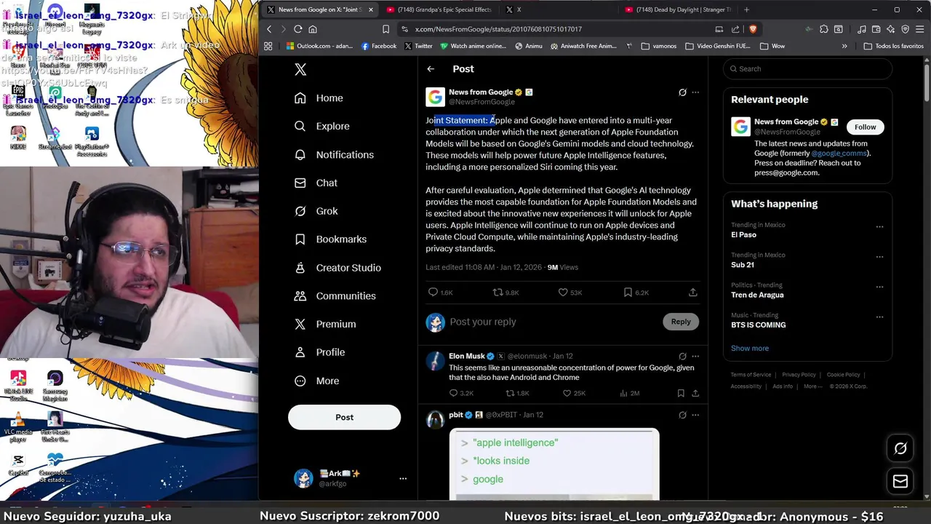The height and width of the screenshot is (524, 931).
Task: Open Chat in the sidebar
Action: coord(316,183)
